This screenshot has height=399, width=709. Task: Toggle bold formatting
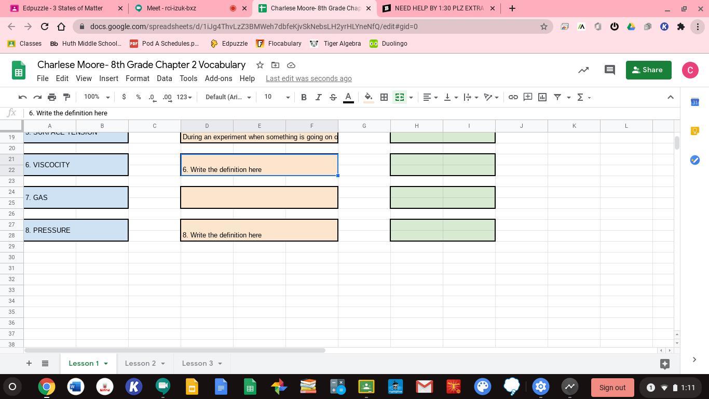[304, 97]
